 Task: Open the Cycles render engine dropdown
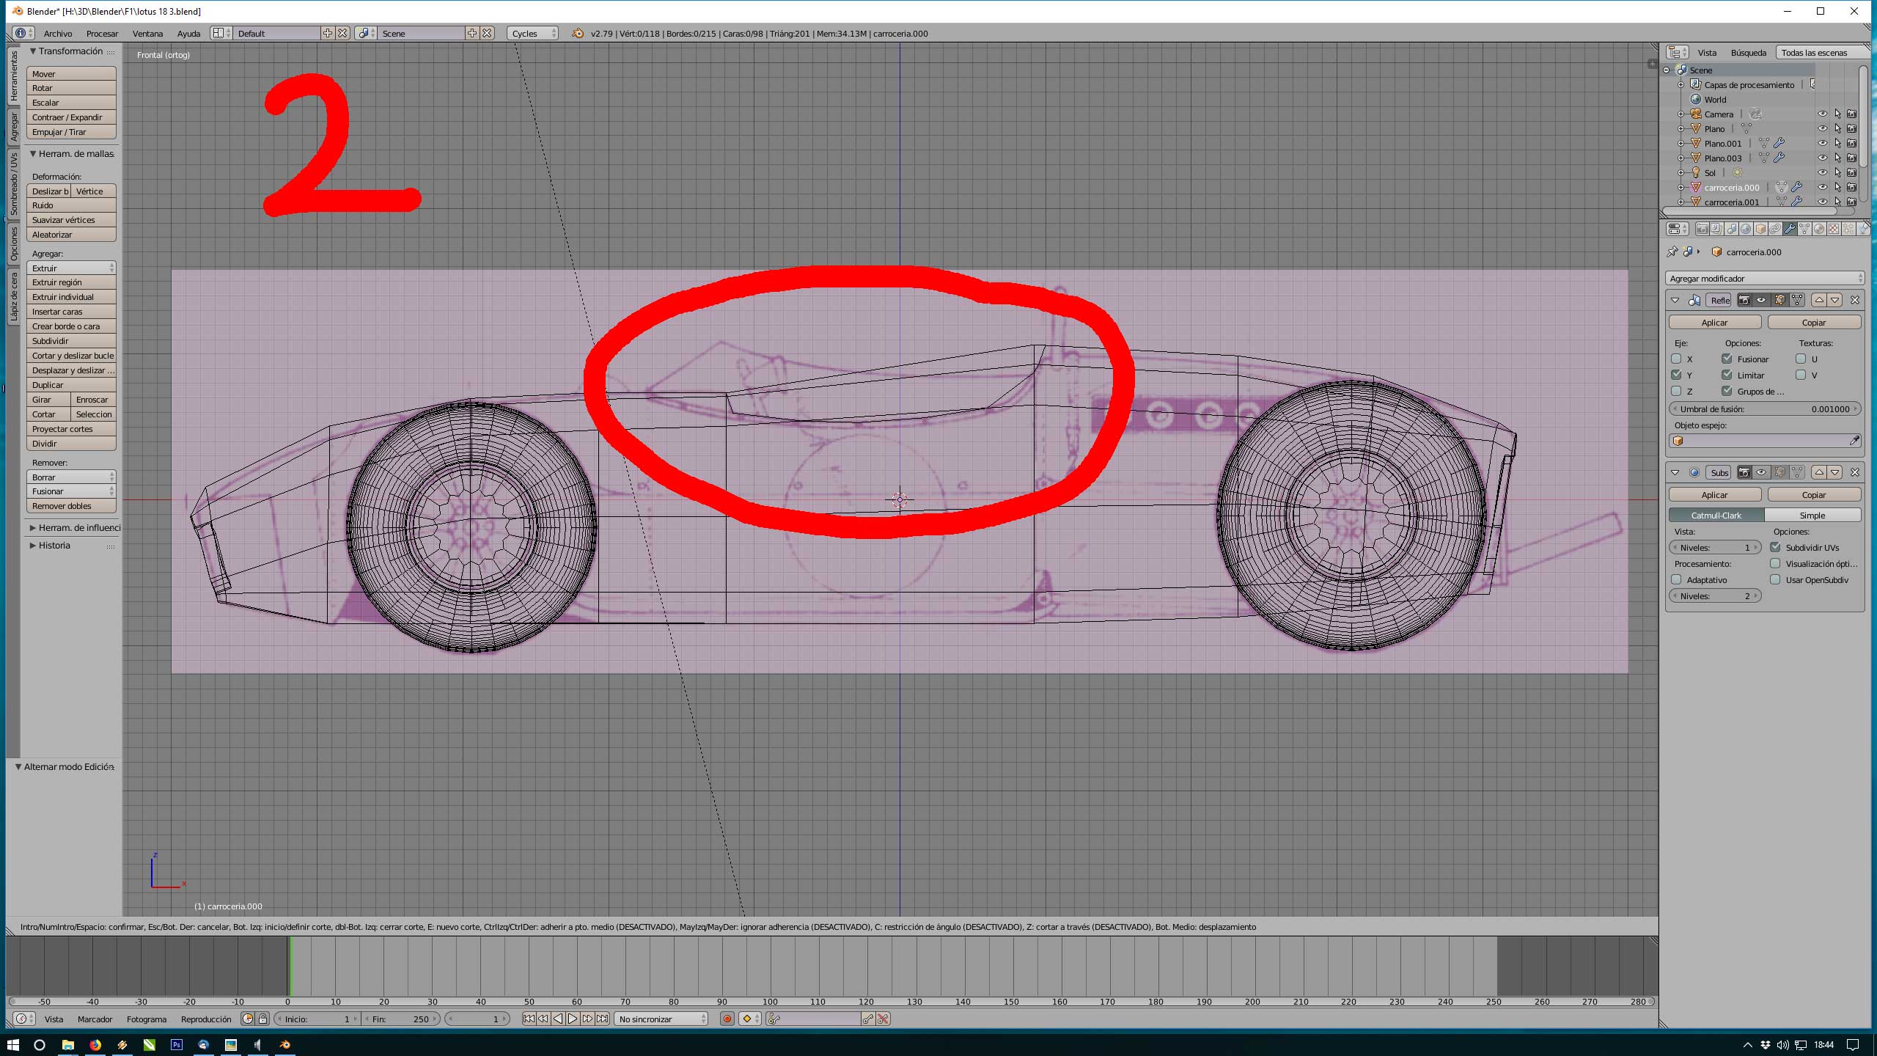532,33
